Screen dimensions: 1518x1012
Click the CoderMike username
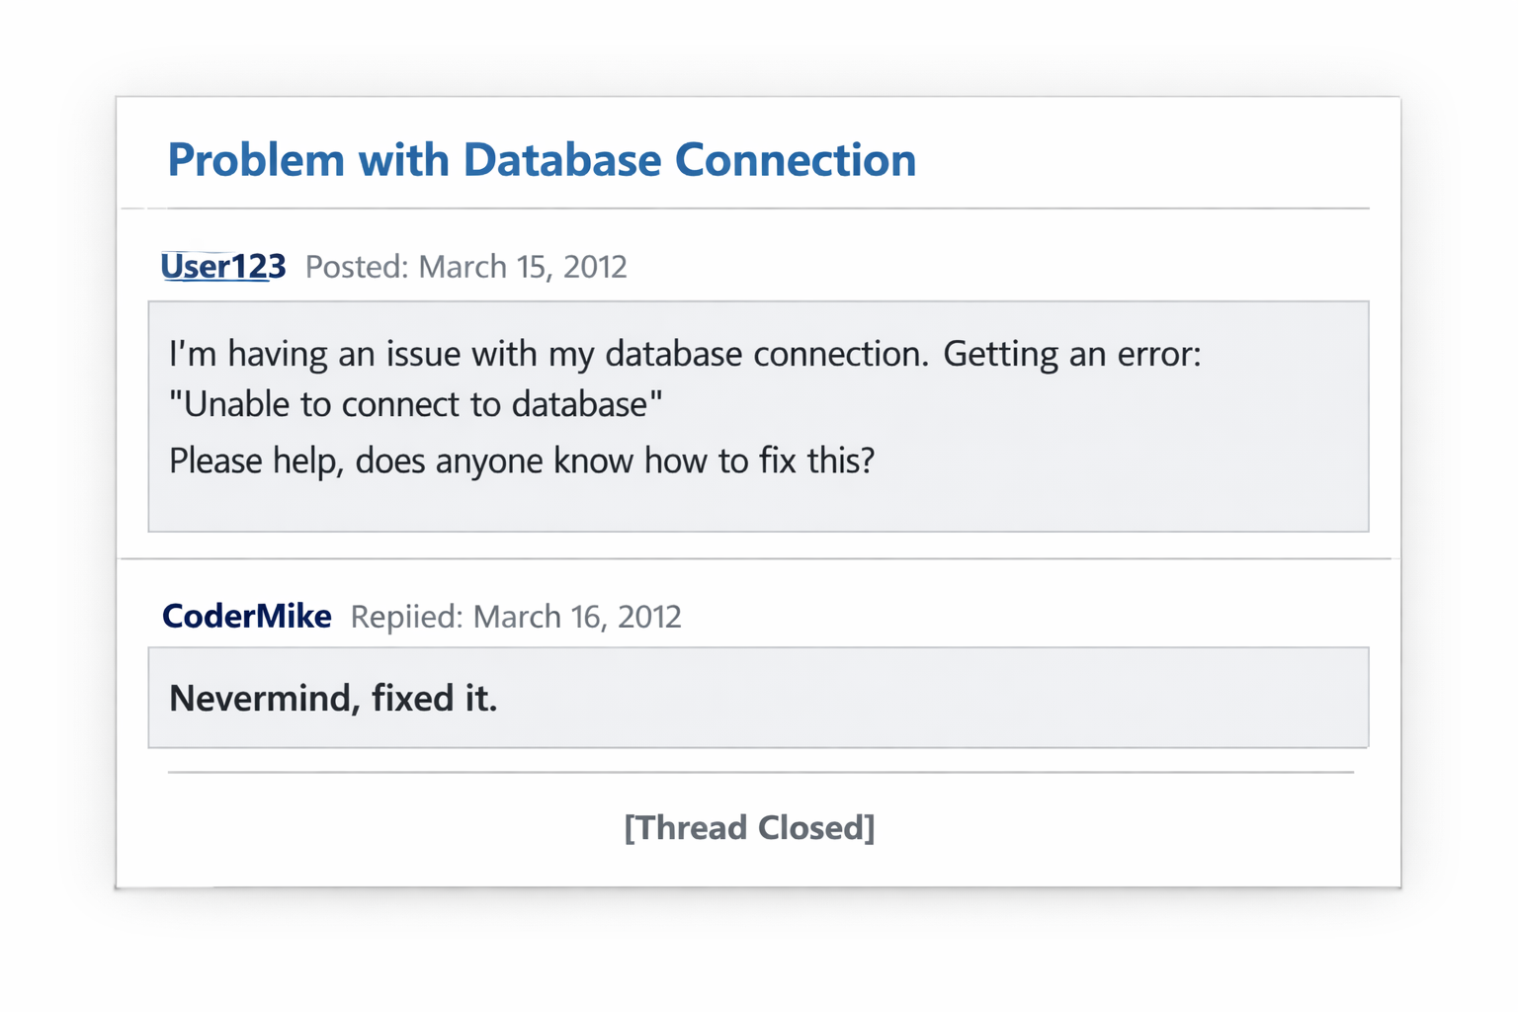(x=246, y=617)
